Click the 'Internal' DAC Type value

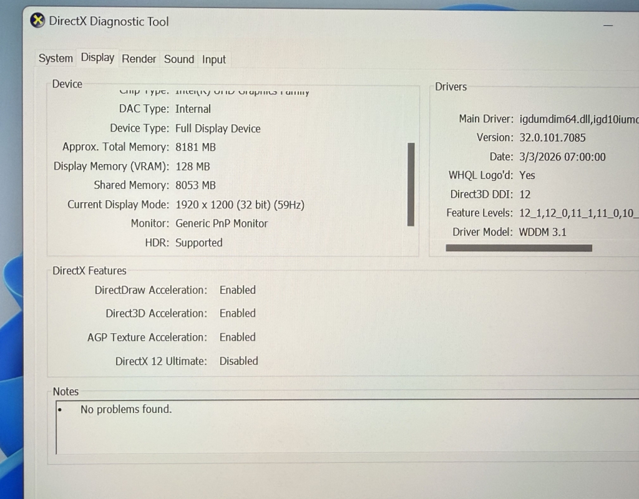point(193,109)
